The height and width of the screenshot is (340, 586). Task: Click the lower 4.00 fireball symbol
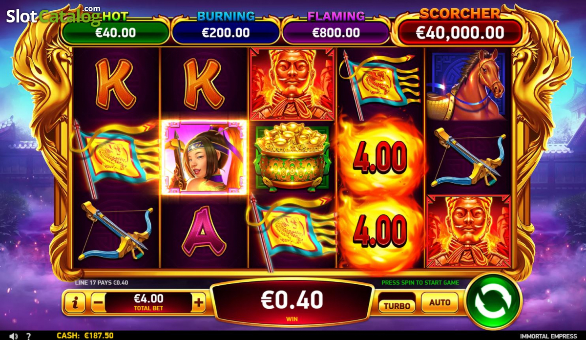pos(380,230)
